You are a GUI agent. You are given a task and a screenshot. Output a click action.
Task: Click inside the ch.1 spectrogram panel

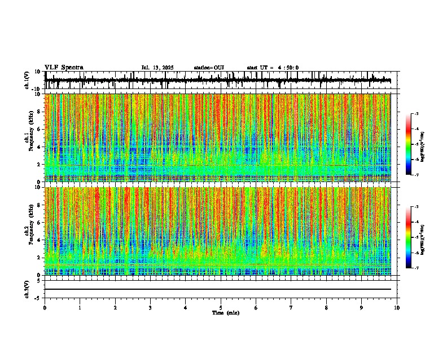(217, 138)
